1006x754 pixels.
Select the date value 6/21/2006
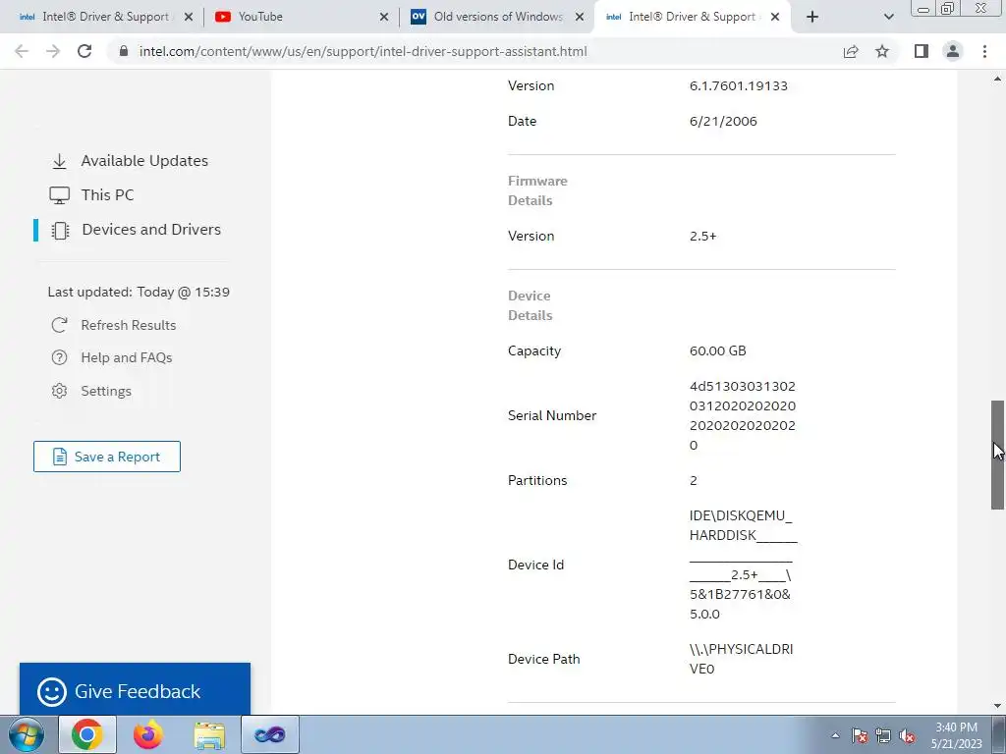coord(723,121)
